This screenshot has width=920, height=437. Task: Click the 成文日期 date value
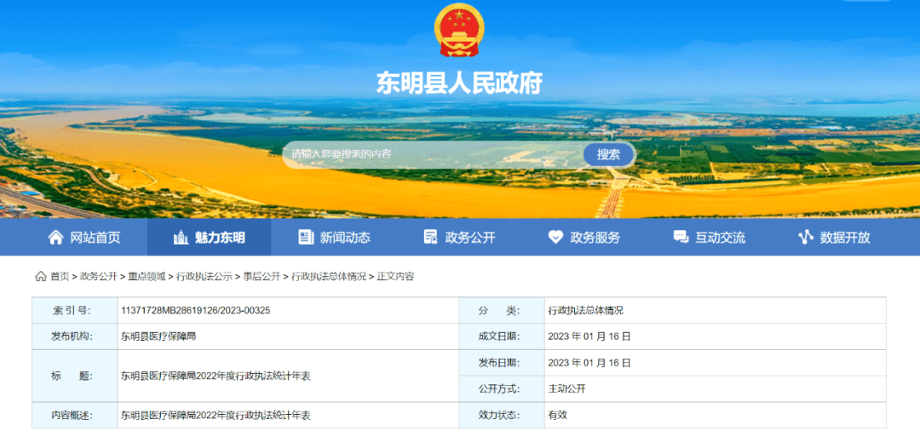click(589, 336)
